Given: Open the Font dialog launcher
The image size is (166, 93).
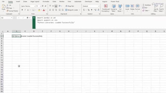Looking at the screenshot, I should pos(47,14).
